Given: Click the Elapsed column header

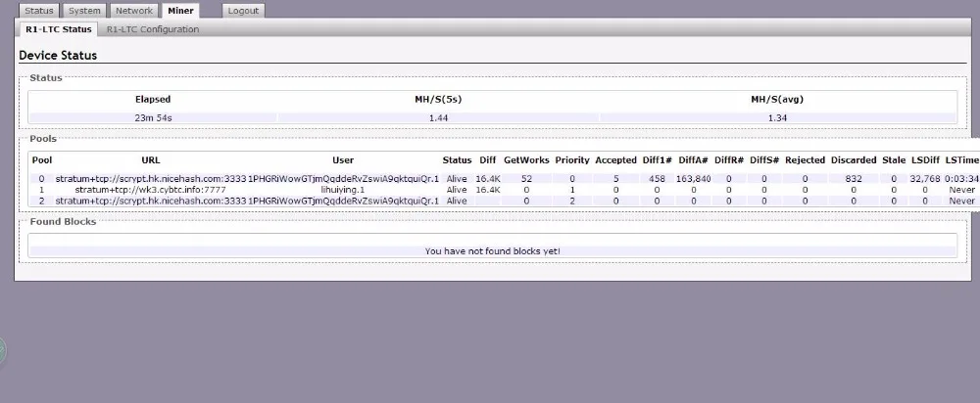Looking at the screenshot, I should (153, 99).
